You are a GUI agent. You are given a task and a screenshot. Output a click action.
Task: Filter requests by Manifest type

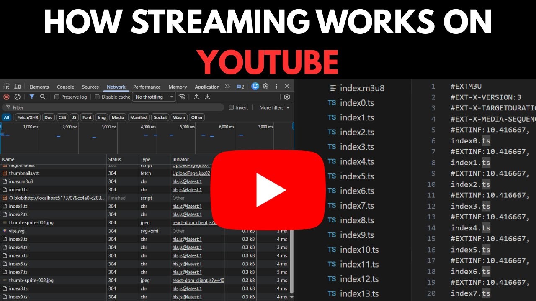coord(139,117)
